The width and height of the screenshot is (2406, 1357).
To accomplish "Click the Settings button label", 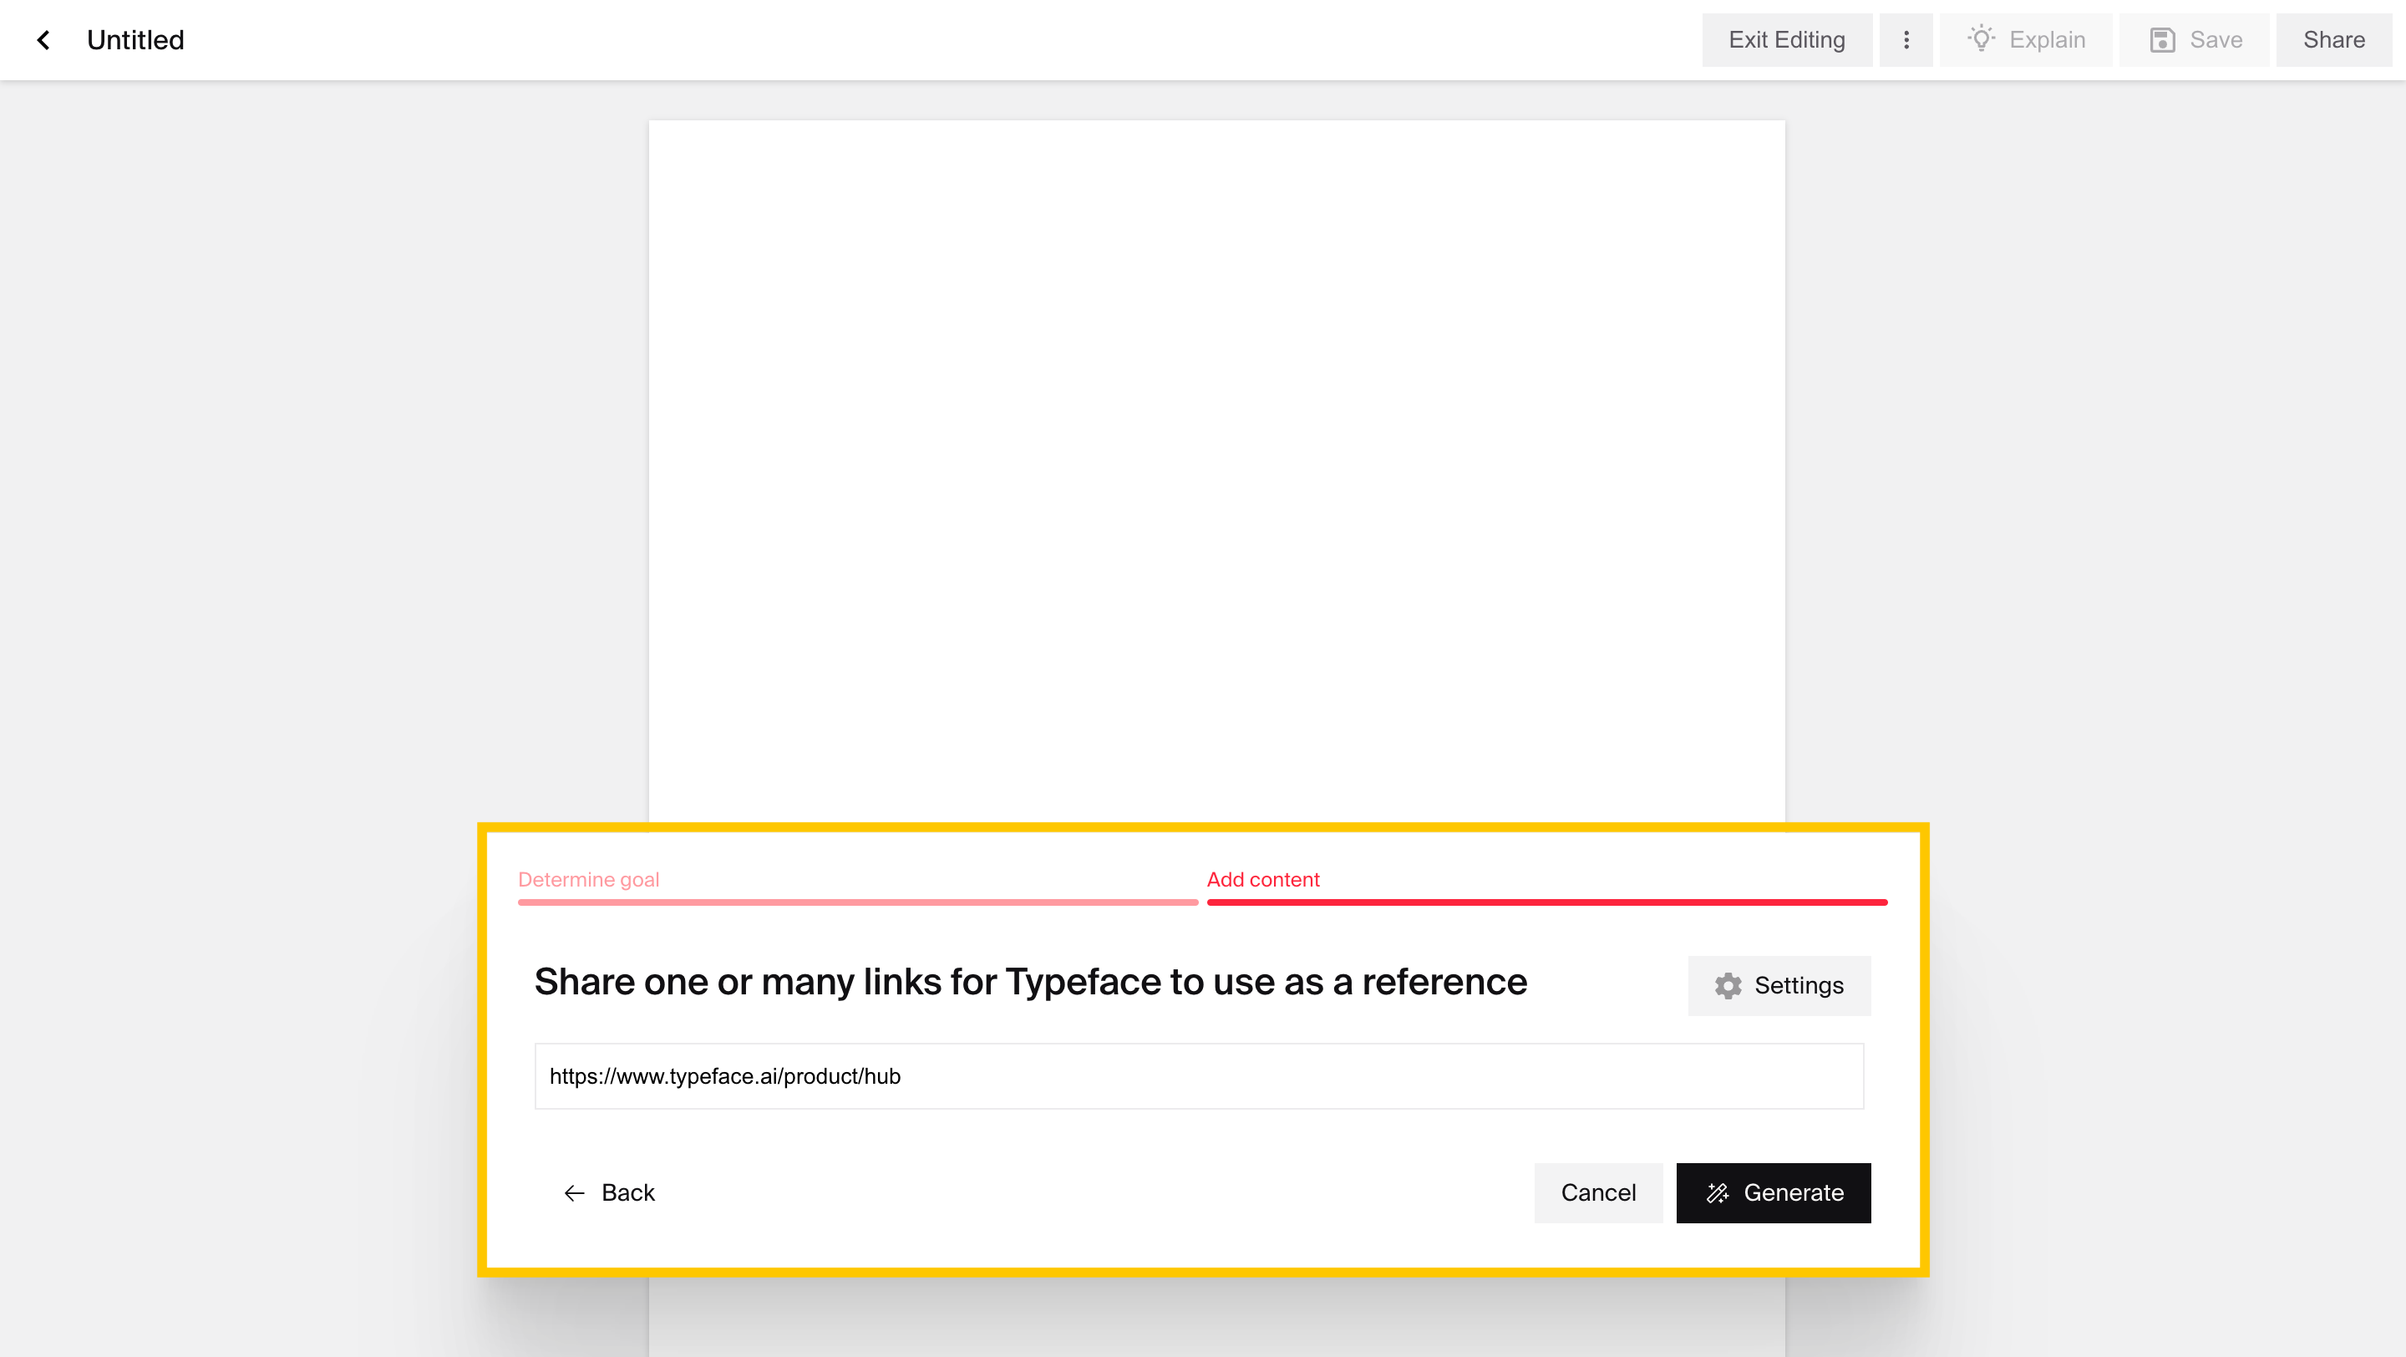I will pyautogui.click(x=1798, y=985).
